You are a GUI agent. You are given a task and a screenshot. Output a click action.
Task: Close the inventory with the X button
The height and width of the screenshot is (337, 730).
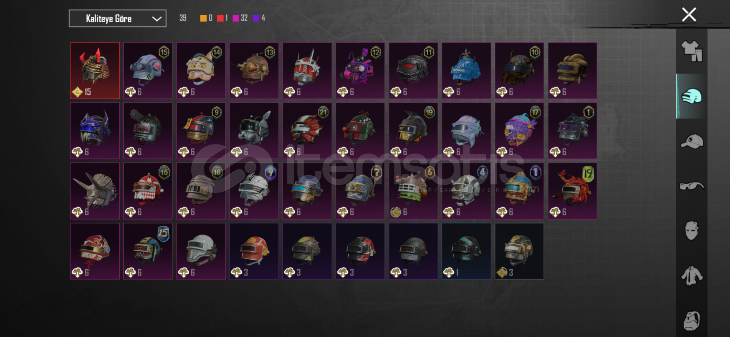[x=689, y=14]
